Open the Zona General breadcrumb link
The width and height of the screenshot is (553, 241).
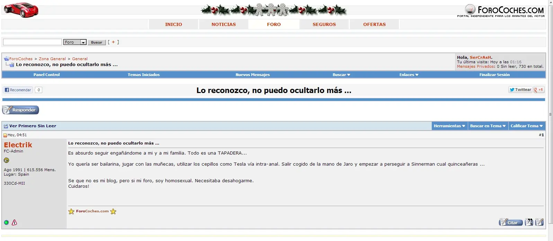click(x=52, y=59)
